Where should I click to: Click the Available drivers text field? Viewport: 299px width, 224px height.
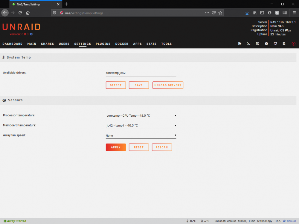click(x=141, y=73)
